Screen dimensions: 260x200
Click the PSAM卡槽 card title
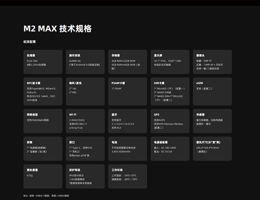point(118,83)
